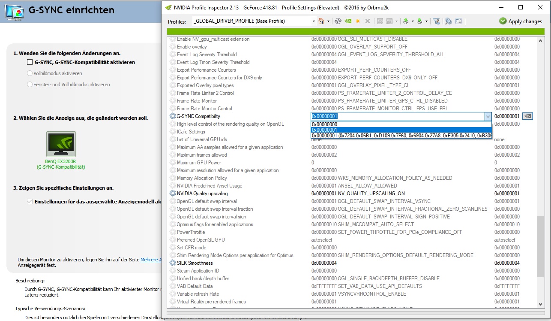The width and height of the screenshot is (551, 321).
Task: Select the highlighted 0x00000001 dropdown option
Action: coord(401,130)
